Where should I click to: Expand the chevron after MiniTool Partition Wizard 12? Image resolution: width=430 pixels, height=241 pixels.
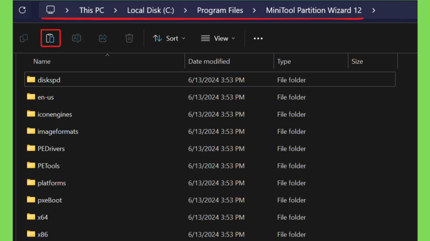[373, 10]
